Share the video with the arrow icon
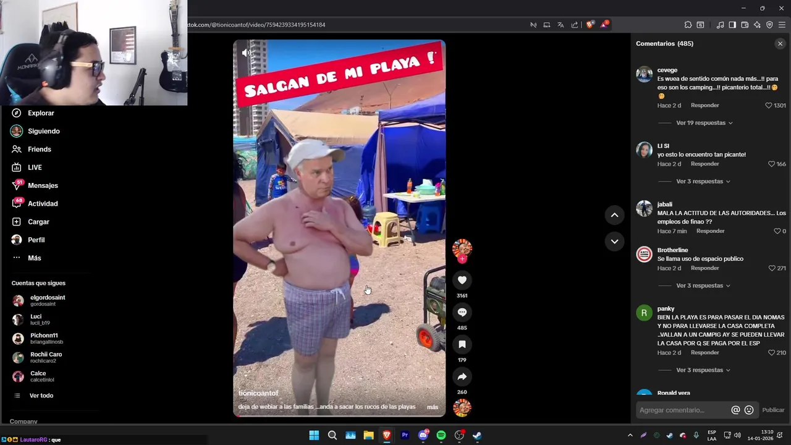The image size is (791, 445). (462, 376)
